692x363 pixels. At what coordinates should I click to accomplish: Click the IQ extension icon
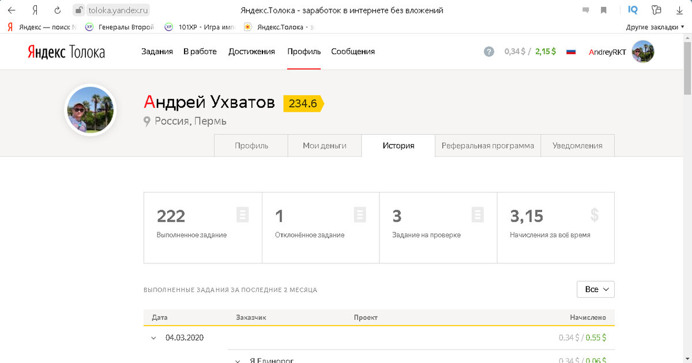[x=633, y=10]
